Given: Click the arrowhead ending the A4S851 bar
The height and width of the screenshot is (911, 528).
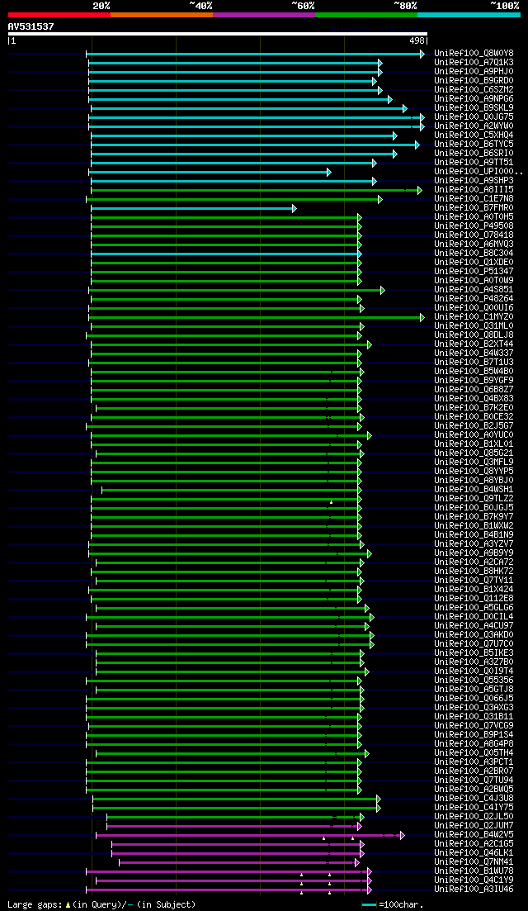Looking at the screenshot, I should [382, 290].
